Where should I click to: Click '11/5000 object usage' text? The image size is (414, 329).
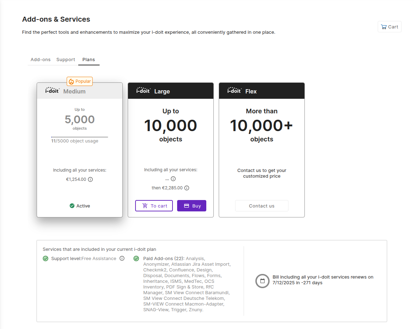pyautogui.click(x=75, y=141)
